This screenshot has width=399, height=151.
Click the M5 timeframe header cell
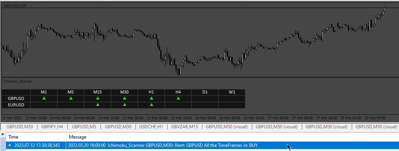click(x=71, y=92)
